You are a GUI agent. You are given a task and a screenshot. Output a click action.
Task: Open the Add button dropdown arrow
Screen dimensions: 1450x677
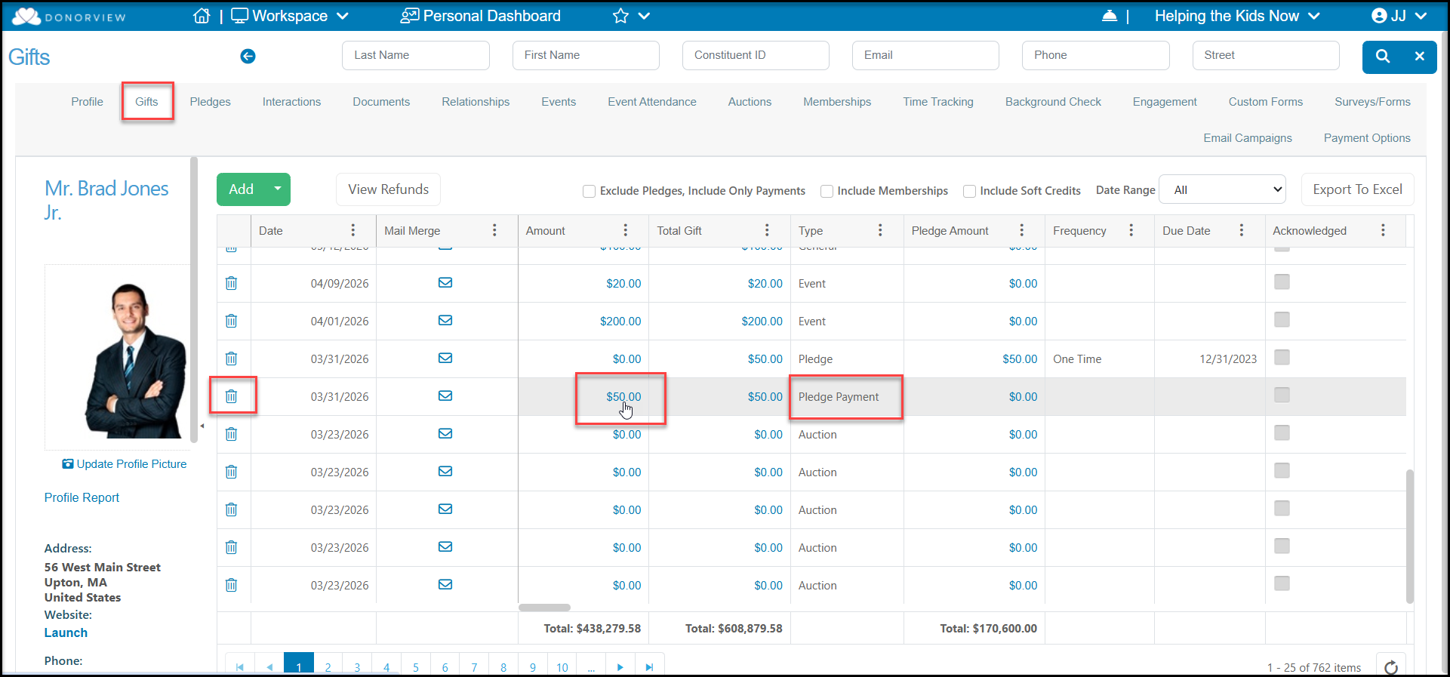(278, 189)
